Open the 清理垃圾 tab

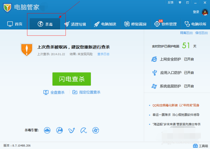coord(75,24)
